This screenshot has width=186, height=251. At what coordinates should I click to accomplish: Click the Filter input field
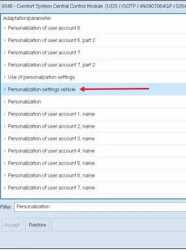pos(100,207)
